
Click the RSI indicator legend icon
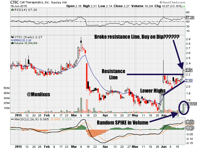pyautogui.click(x=12, y=10)
